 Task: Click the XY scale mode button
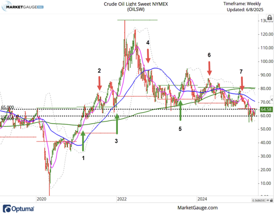point(268,200)
